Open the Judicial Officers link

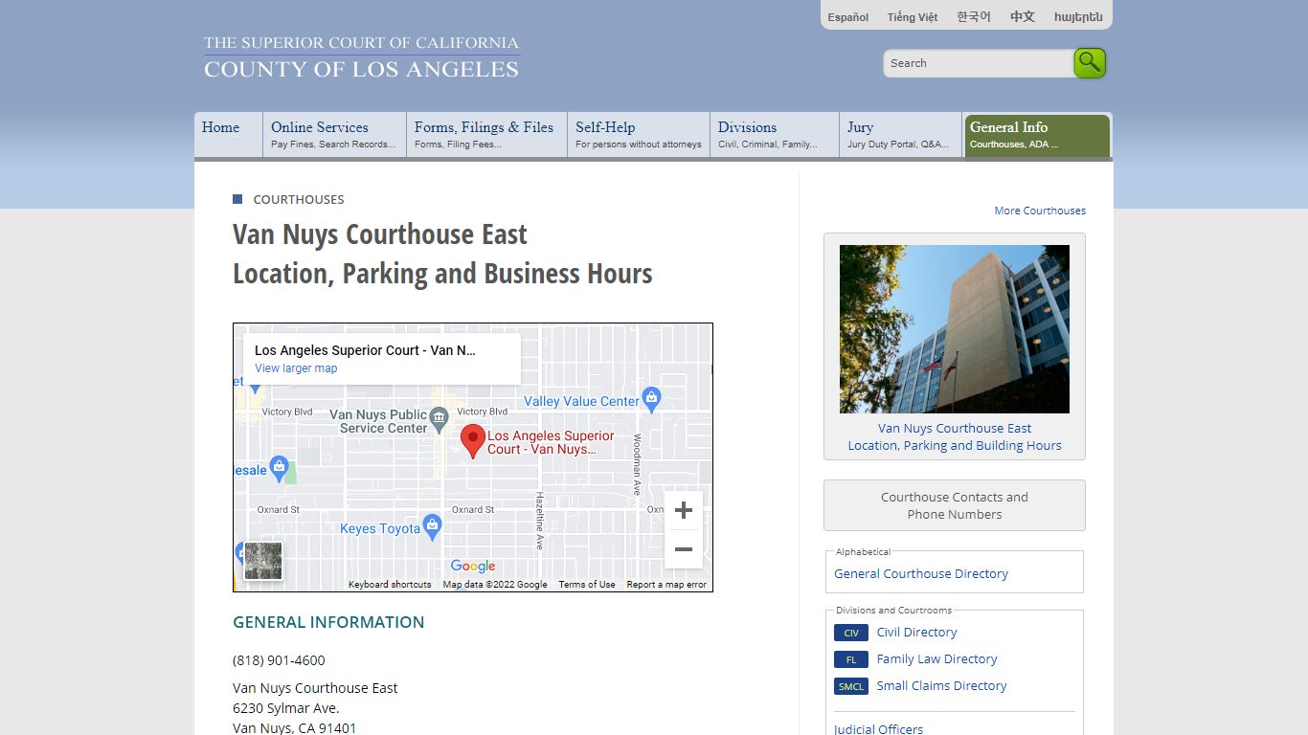(878, 729)
